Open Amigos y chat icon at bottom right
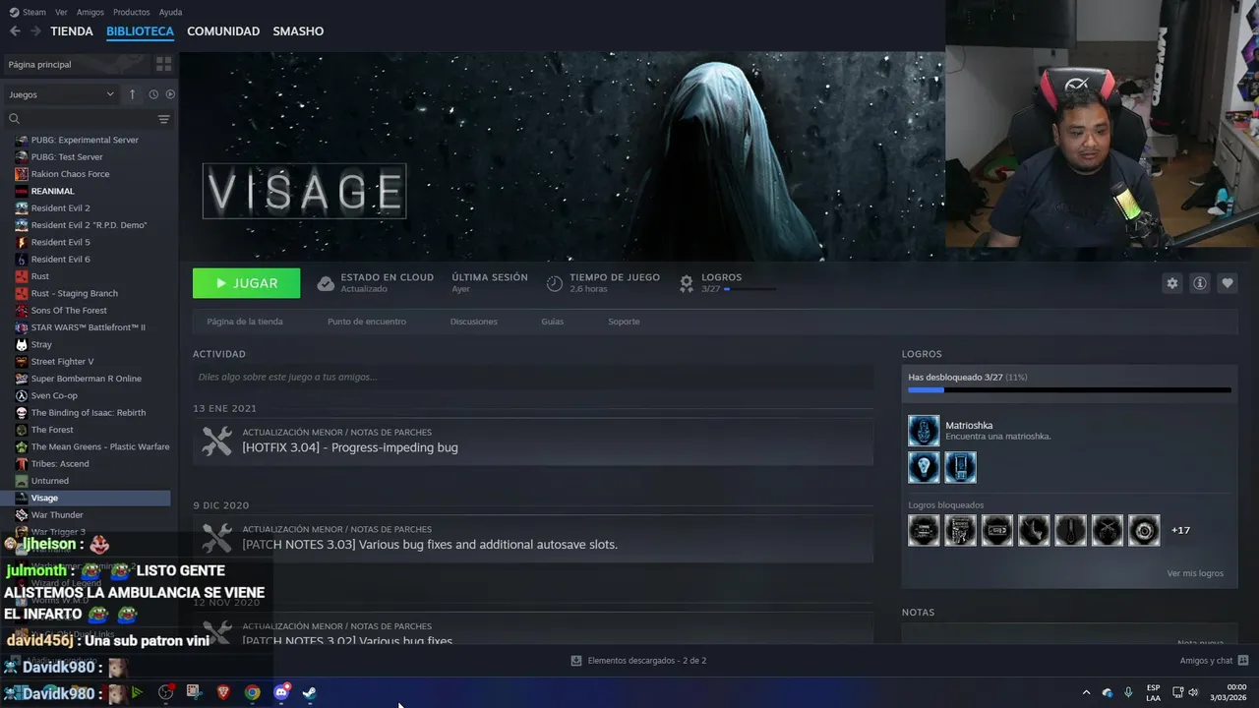This screenshot has height=708, width=1259. (1243, 661)
